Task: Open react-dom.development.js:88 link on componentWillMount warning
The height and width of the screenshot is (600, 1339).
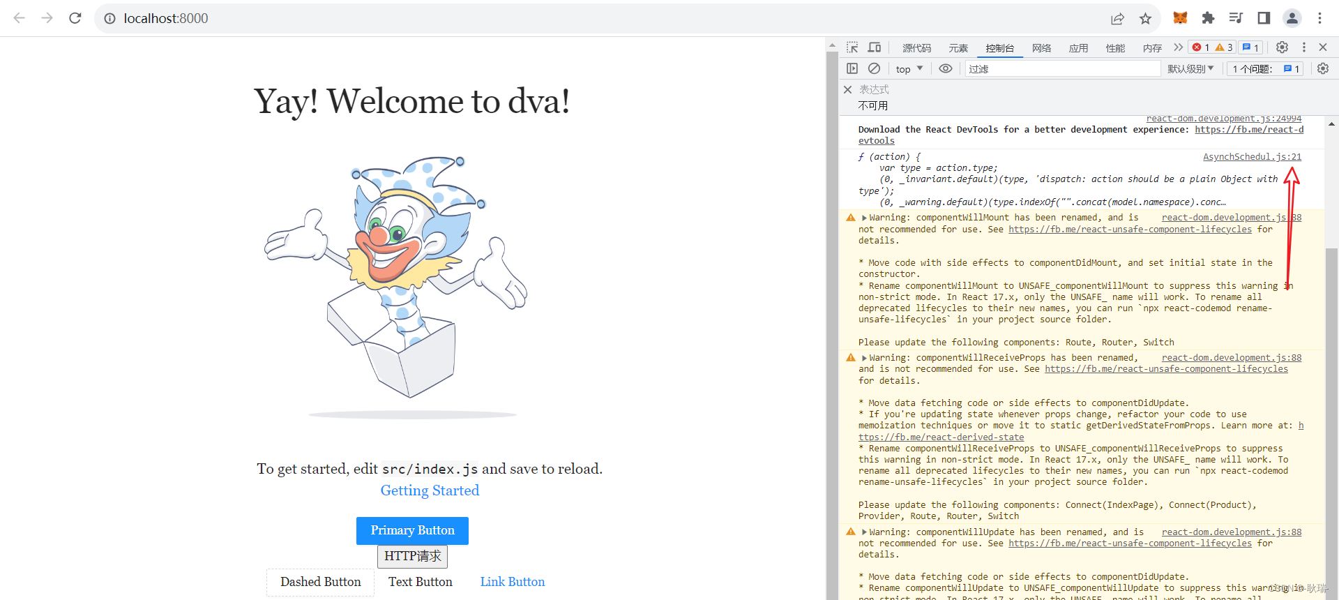Action: [1232, 218]
